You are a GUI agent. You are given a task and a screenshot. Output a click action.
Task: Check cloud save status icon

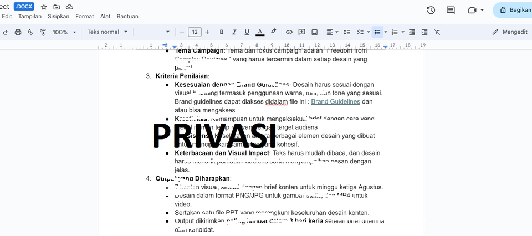point(70,7)
